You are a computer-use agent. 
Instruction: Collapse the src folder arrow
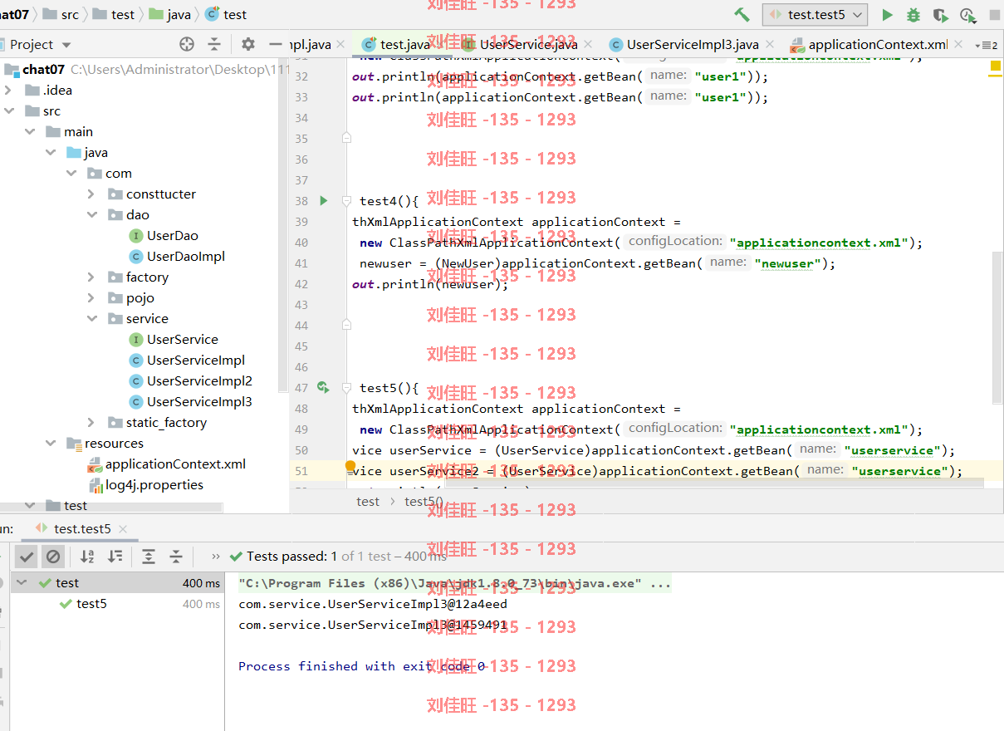coord(8,111)
